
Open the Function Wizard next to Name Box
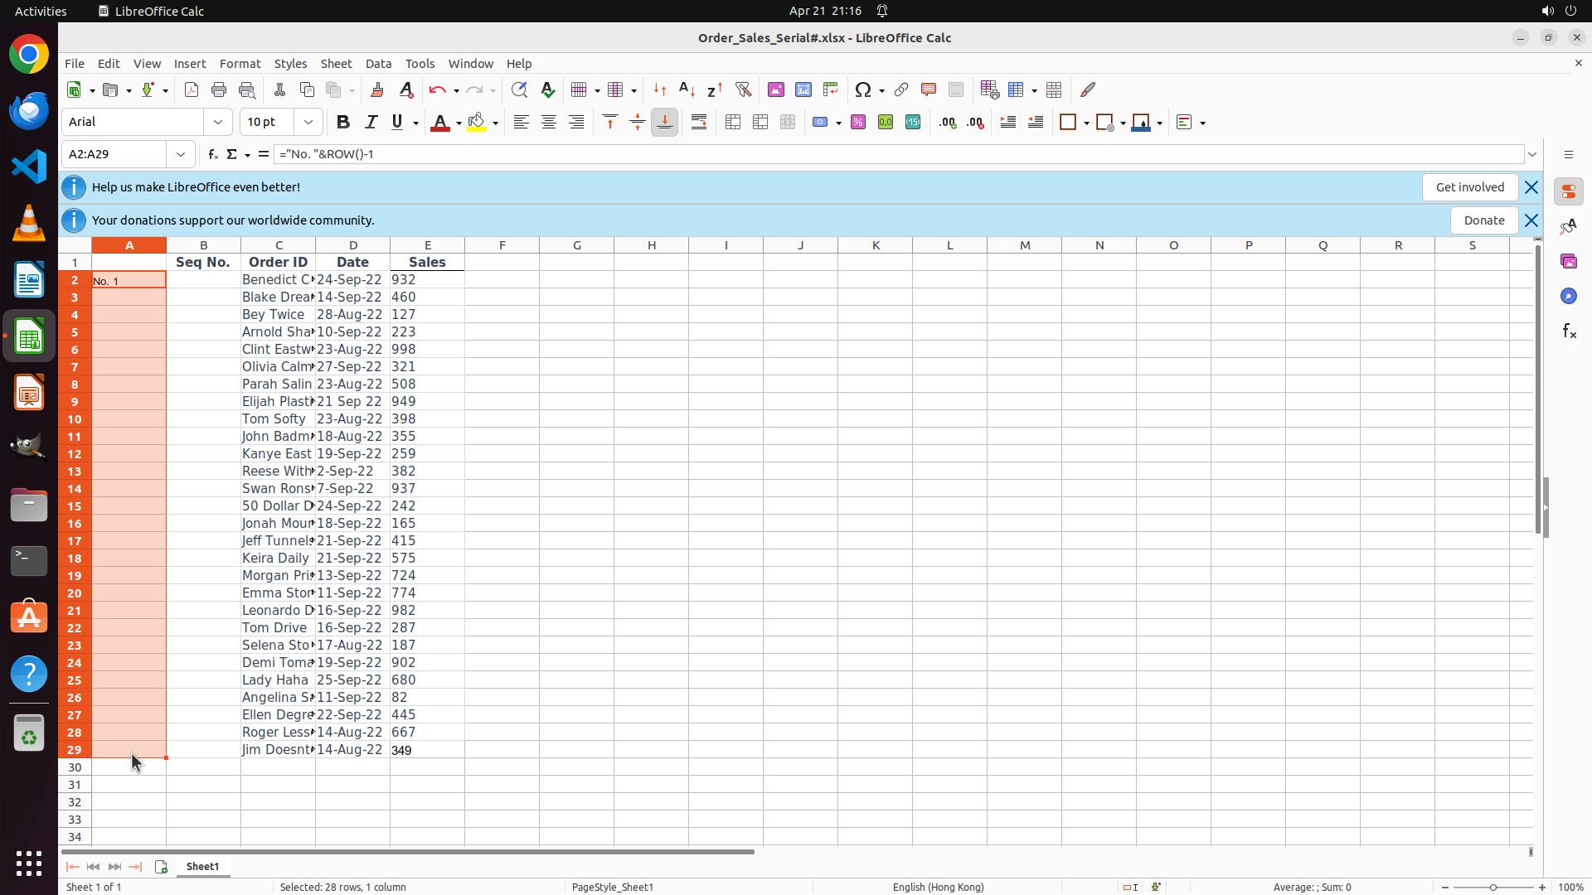pyautogui.click(x=213, y=154)
